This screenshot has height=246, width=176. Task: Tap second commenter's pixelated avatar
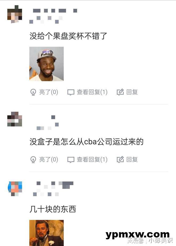click(x=15, y=119)
